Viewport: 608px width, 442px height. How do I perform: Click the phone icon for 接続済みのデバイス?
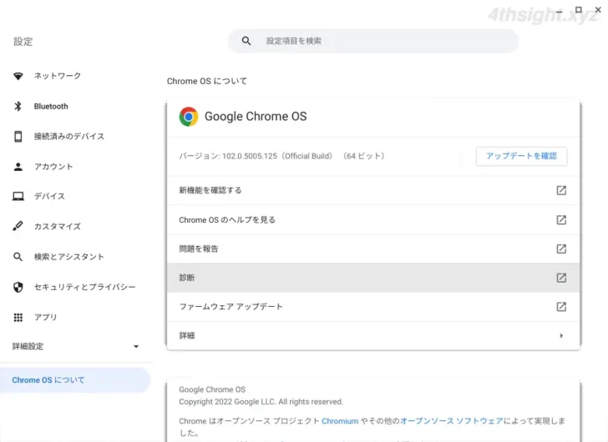18,136
